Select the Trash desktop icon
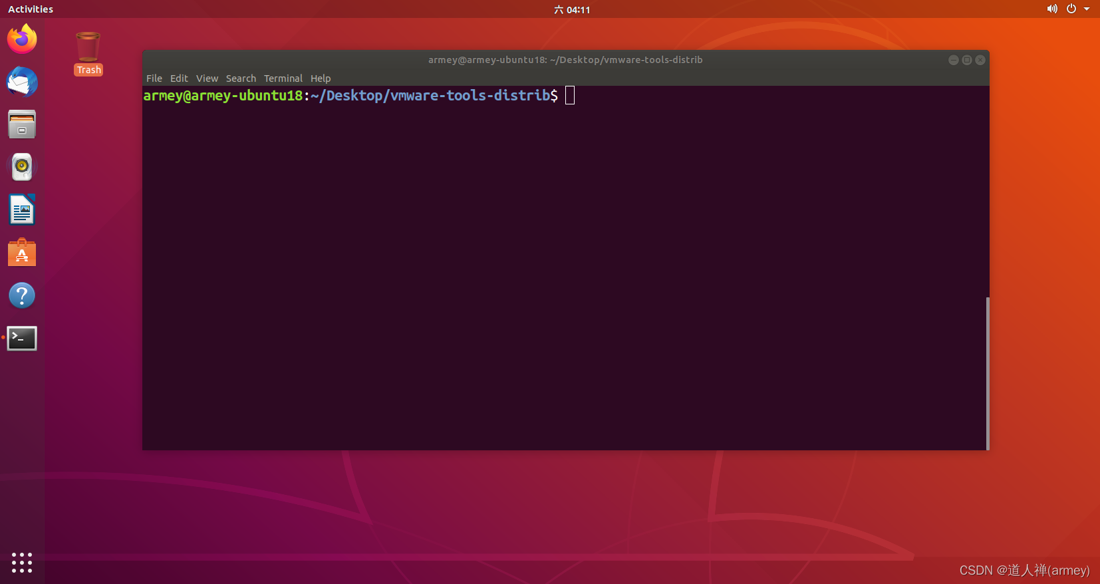The height and width of the screenshot is (584, 1100). [x=88, y=54]
